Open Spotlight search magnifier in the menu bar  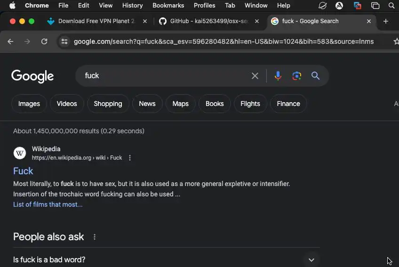pyautogui.click(x=391, y=5)
